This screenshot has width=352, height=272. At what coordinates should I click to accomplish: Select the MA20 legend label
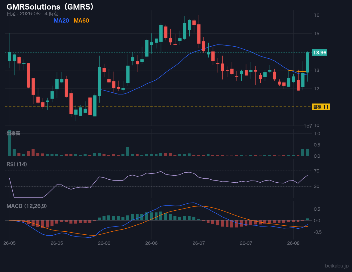point(61,21)
